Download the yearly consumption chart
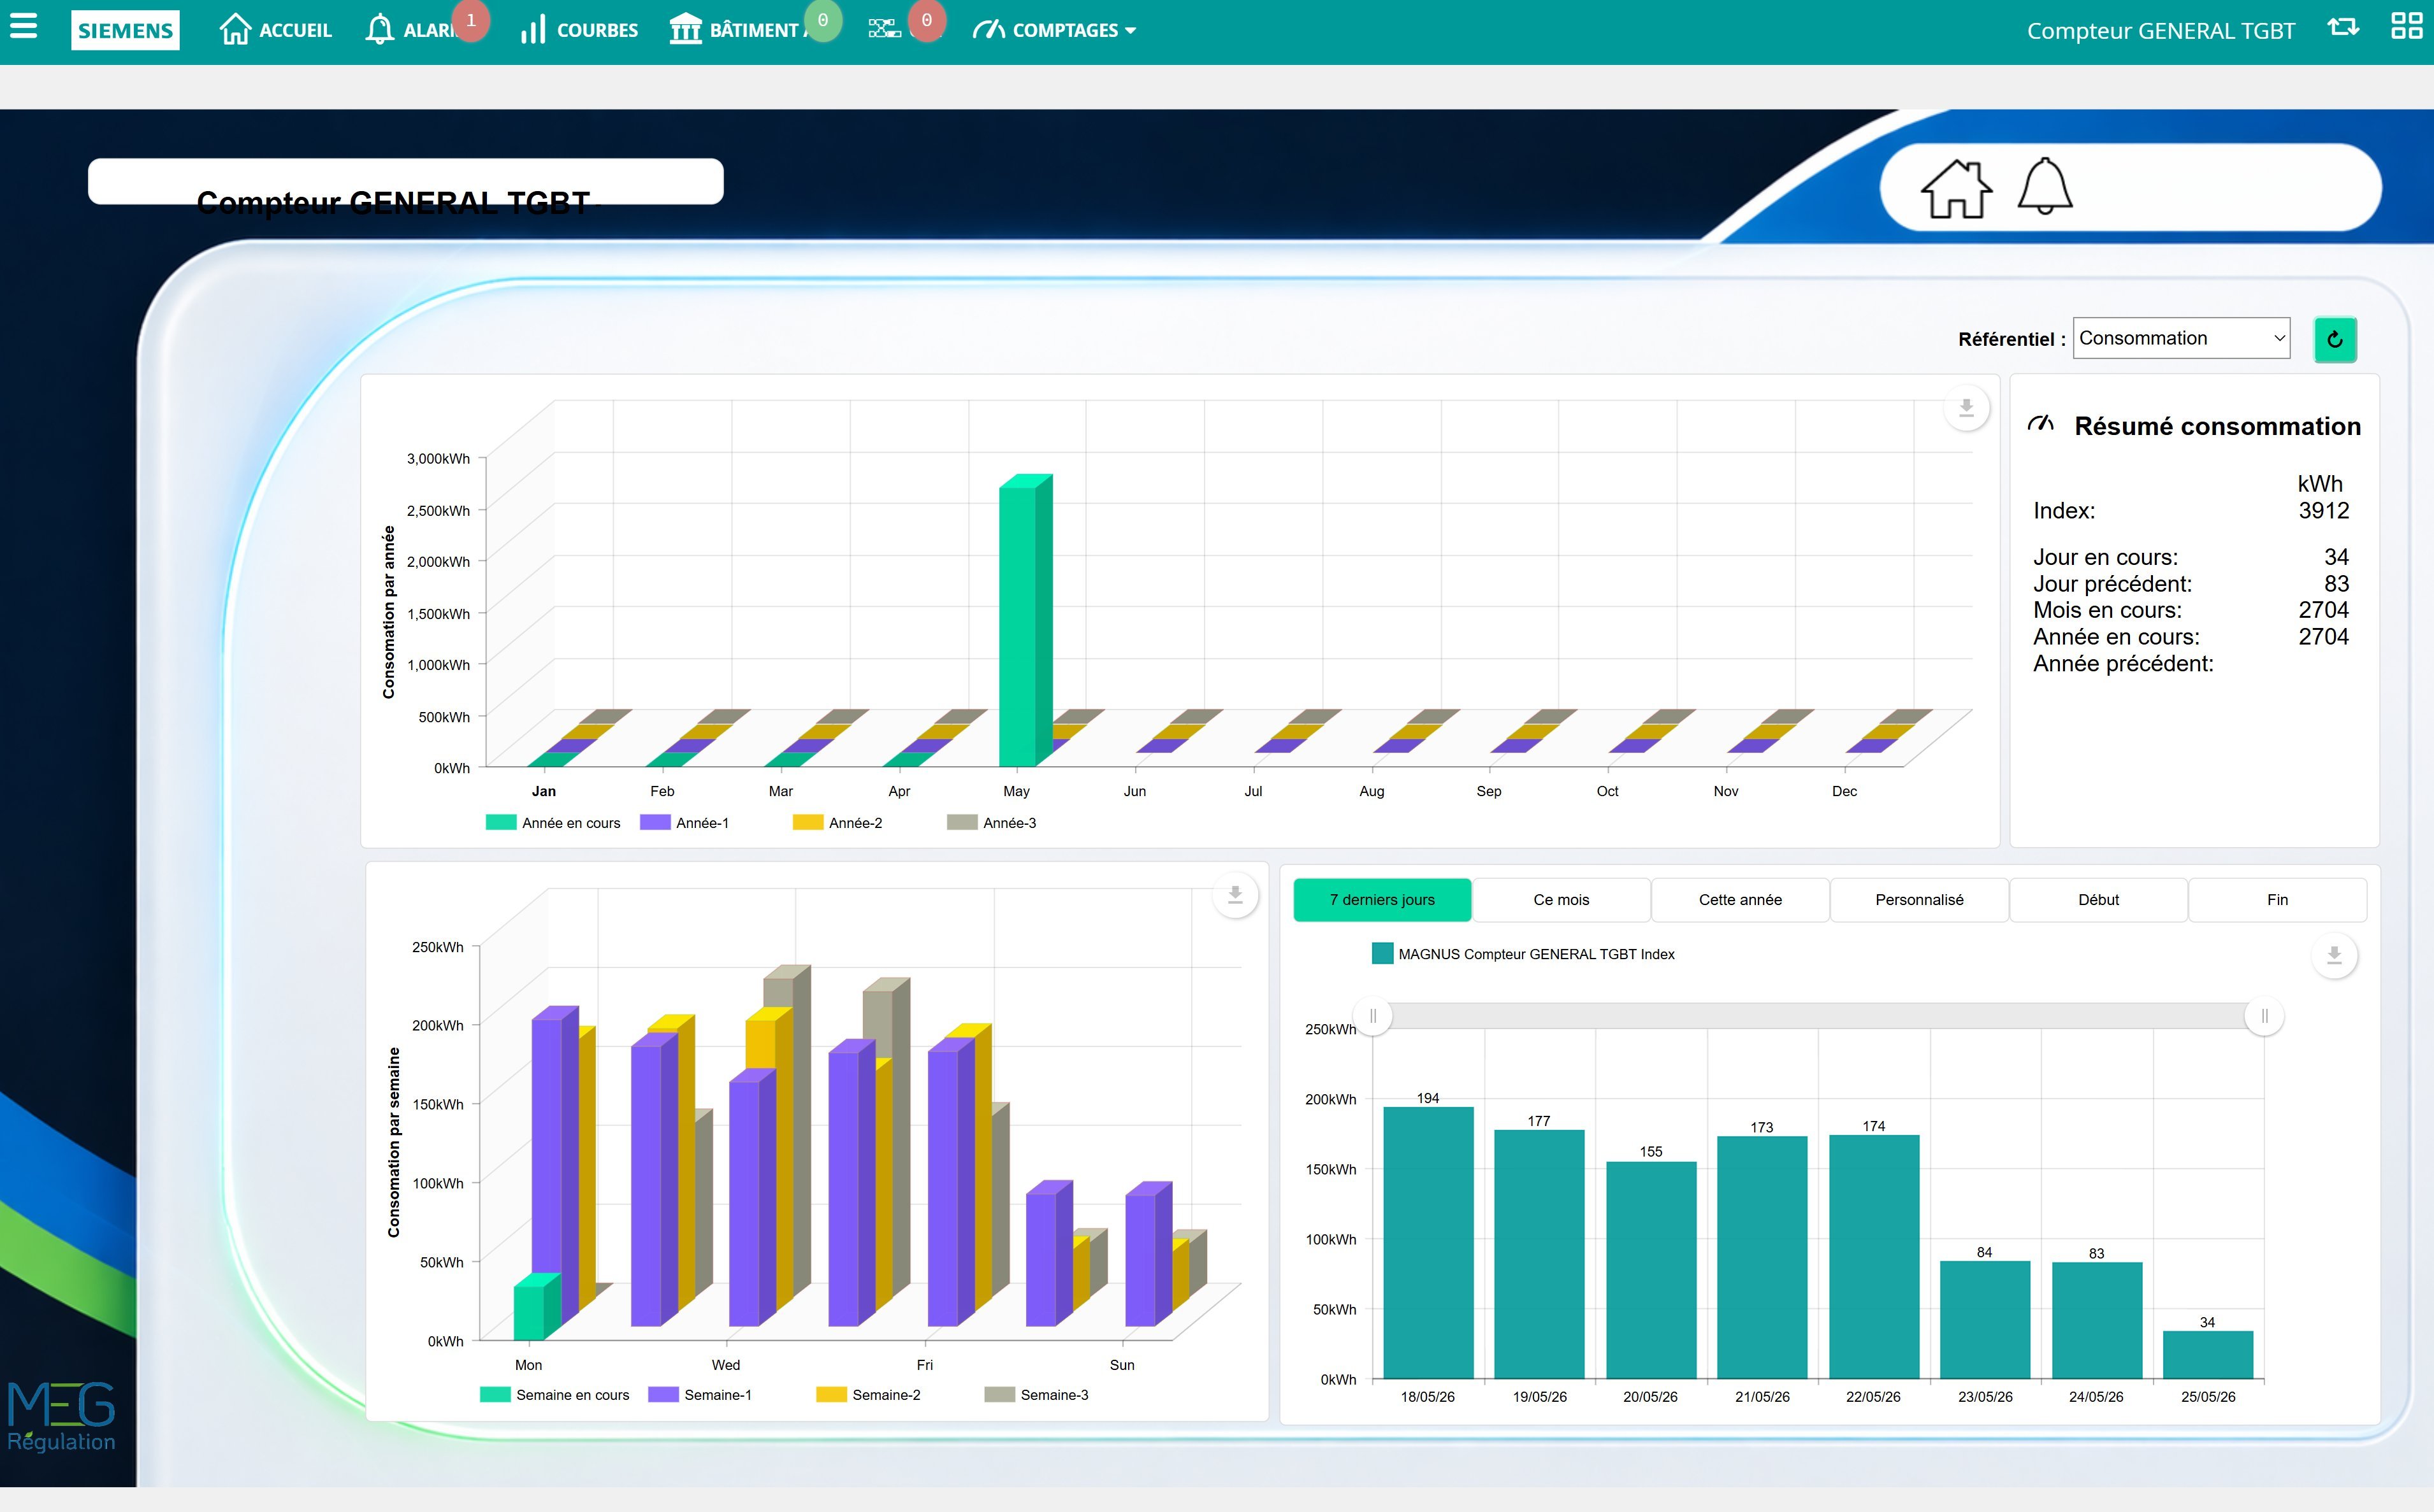 coord(1966,408)
